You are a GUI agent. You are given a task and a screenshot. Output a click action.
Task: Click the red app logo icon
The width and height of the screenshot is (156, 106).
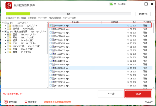9,5
